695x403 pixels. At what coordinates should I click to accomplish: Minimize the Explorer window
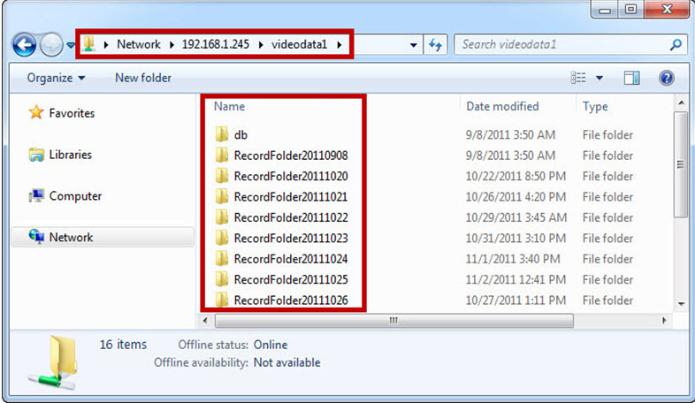click(605, 10)
